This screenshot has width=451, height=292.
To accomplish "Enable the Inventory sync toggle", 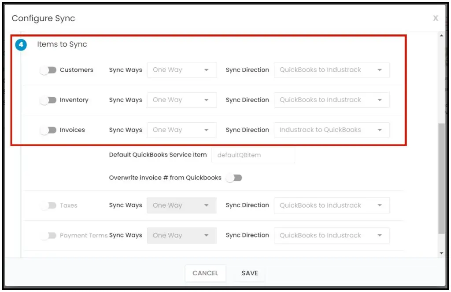I will pyautogui.click(x=48, y=100).
